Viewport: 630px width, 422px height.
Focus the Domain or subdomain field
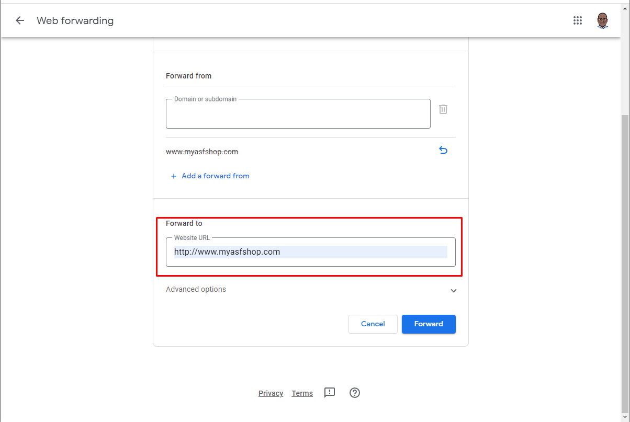click(x=298, y=113)
